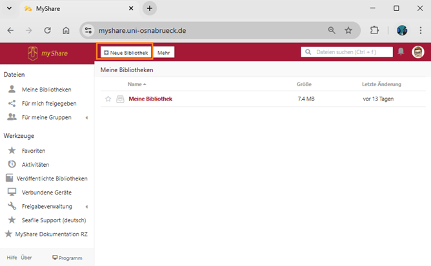This screenshot has height=266, width=431.
Task: Open the user avatar profile menu
Action: [x=417, y=52]
